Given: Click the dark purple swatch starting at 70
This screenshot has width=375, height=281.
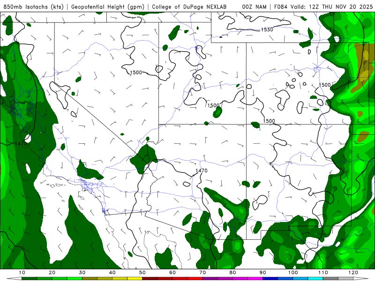Looking at the screenshot, I should pos(210,279).
